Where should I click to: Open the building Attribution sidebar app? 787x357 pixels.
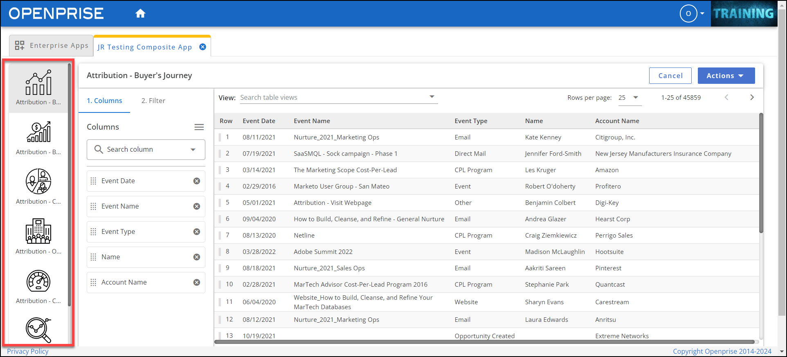click(38, 231)
